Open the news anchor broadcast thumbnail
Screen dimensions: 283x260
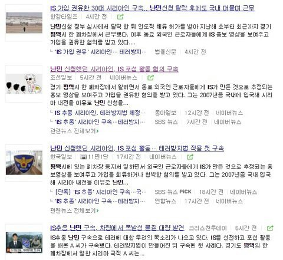[x=24, y=242]
